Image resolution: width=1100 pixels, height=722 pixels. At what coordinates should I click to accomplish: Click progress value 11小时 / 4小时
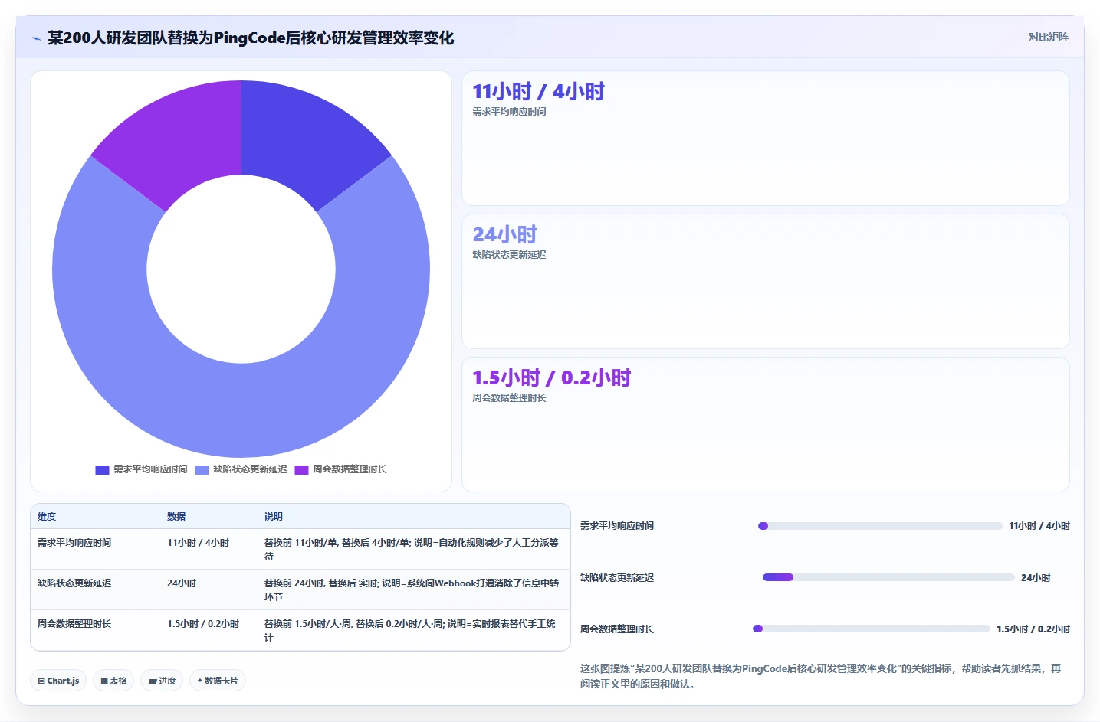point(1039,526)
